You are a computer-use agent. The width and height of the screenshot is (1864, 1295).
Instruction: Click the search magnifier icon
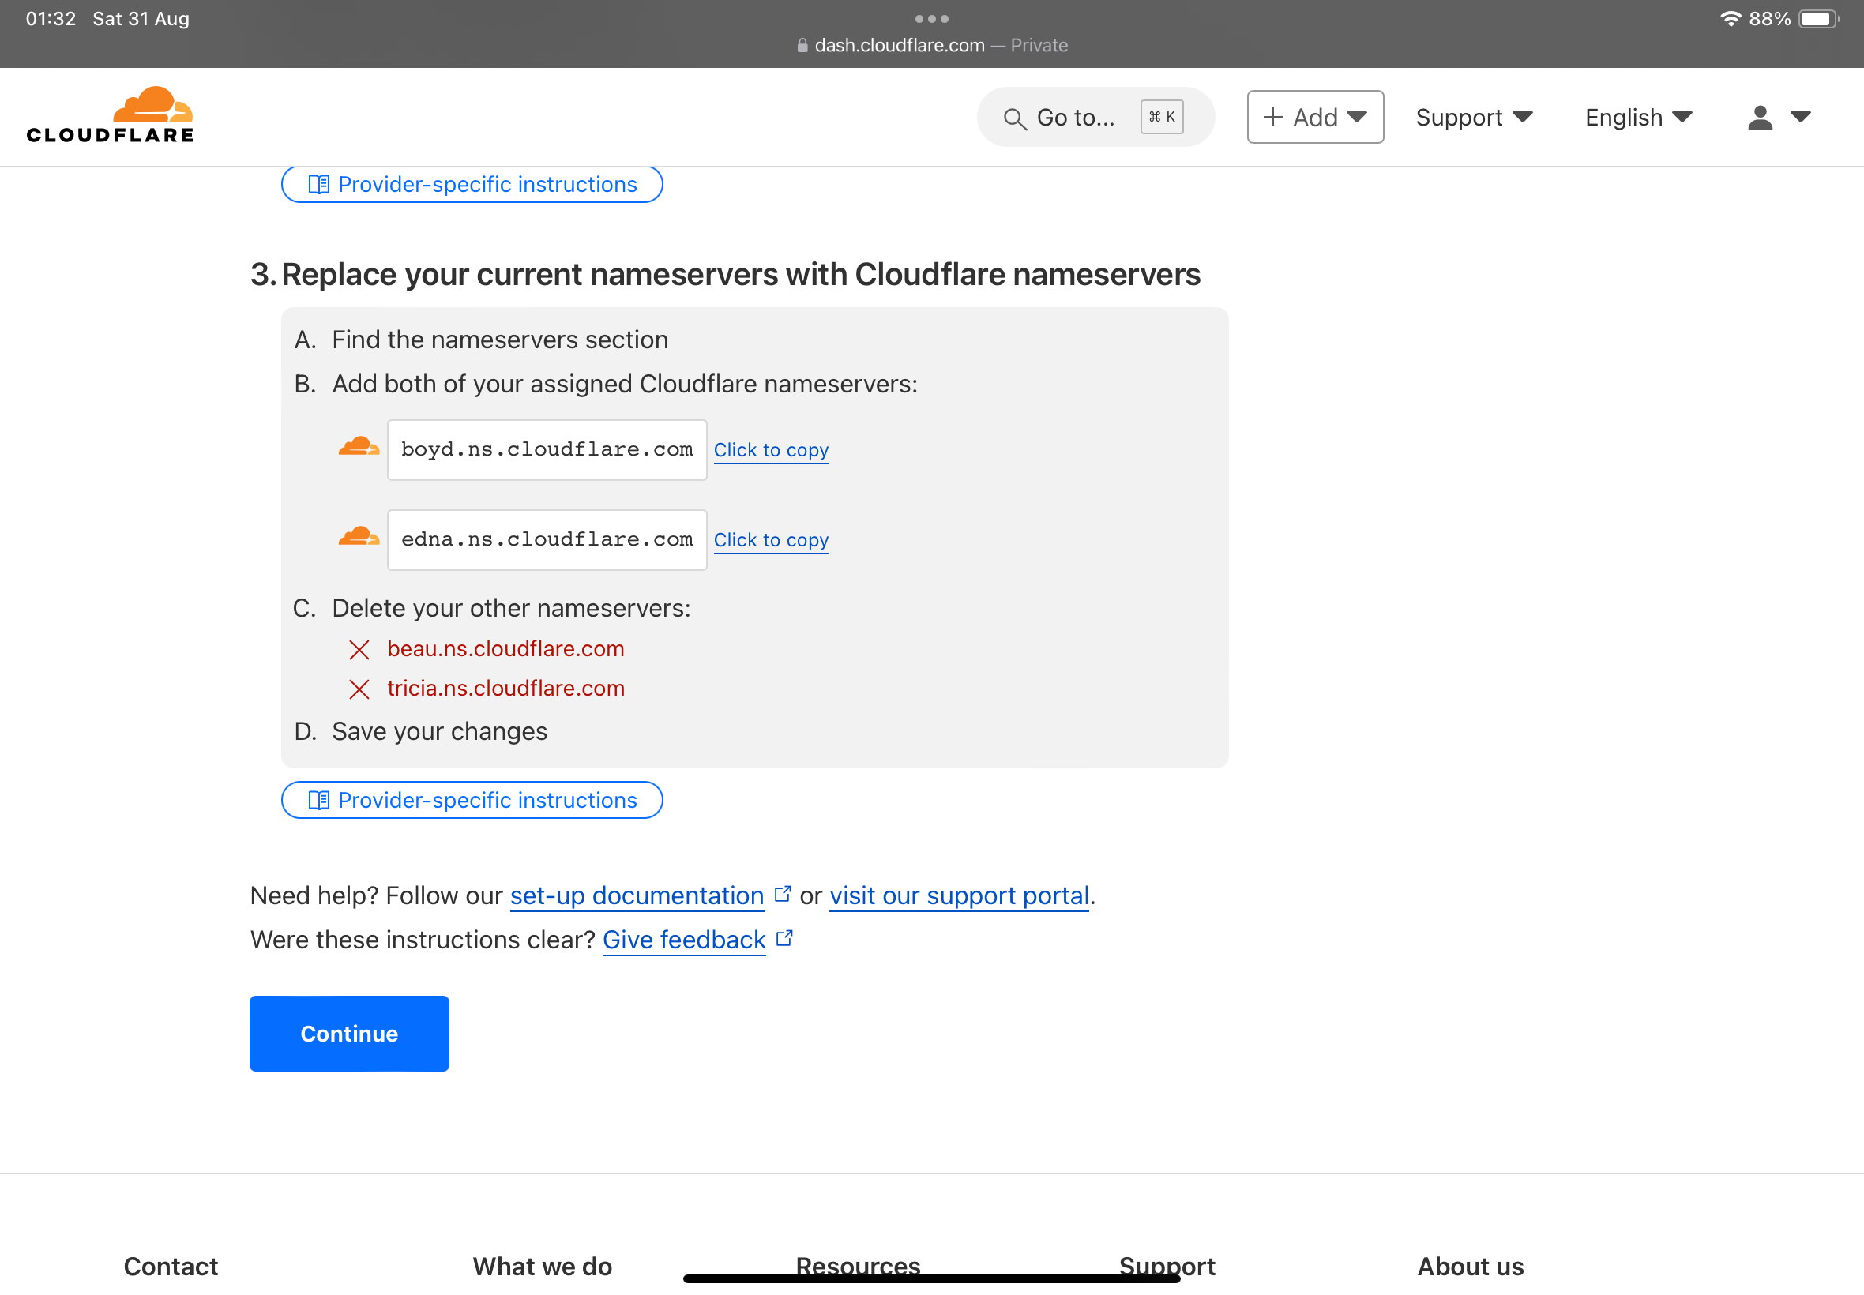pos(1014,118)
